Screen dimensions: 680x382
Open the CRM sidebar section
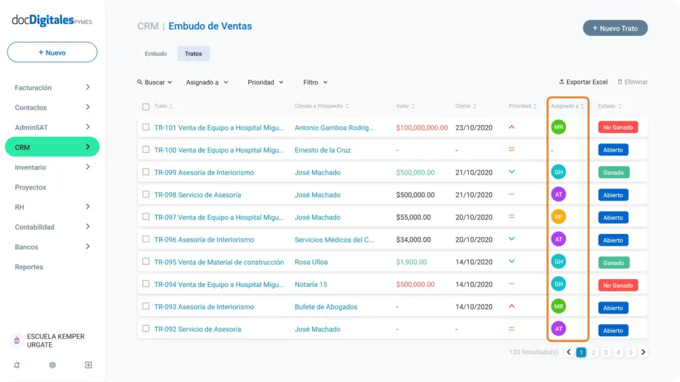(52, 147)
